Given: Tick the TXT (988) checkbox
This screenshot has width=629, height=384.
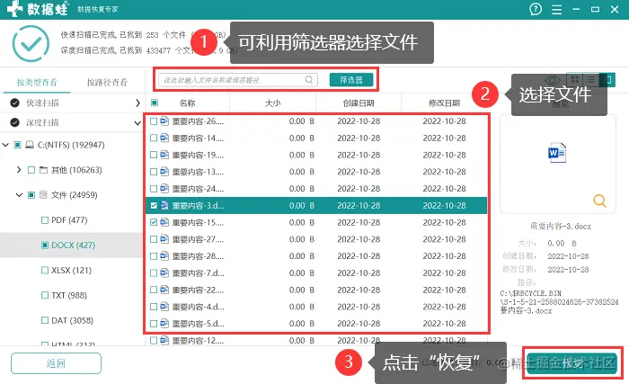Looking at the screenshot, I should [x=45, y=295].
